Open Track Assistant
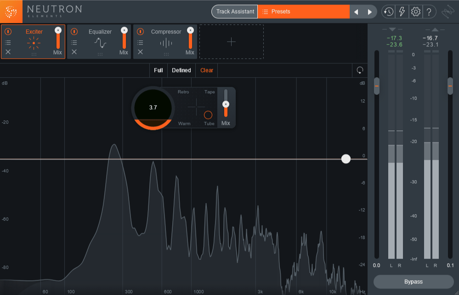The height and width of the screenshot is (295, 459). (x=235, y=11)
